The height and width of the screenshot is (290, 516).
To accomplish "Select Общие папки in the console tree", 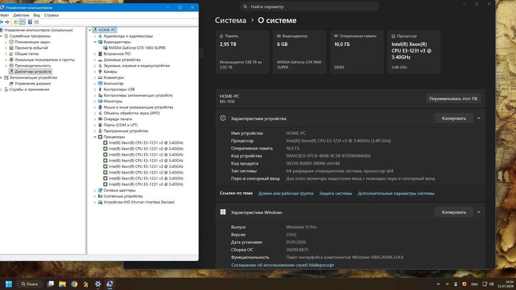I will click(27, 54).
